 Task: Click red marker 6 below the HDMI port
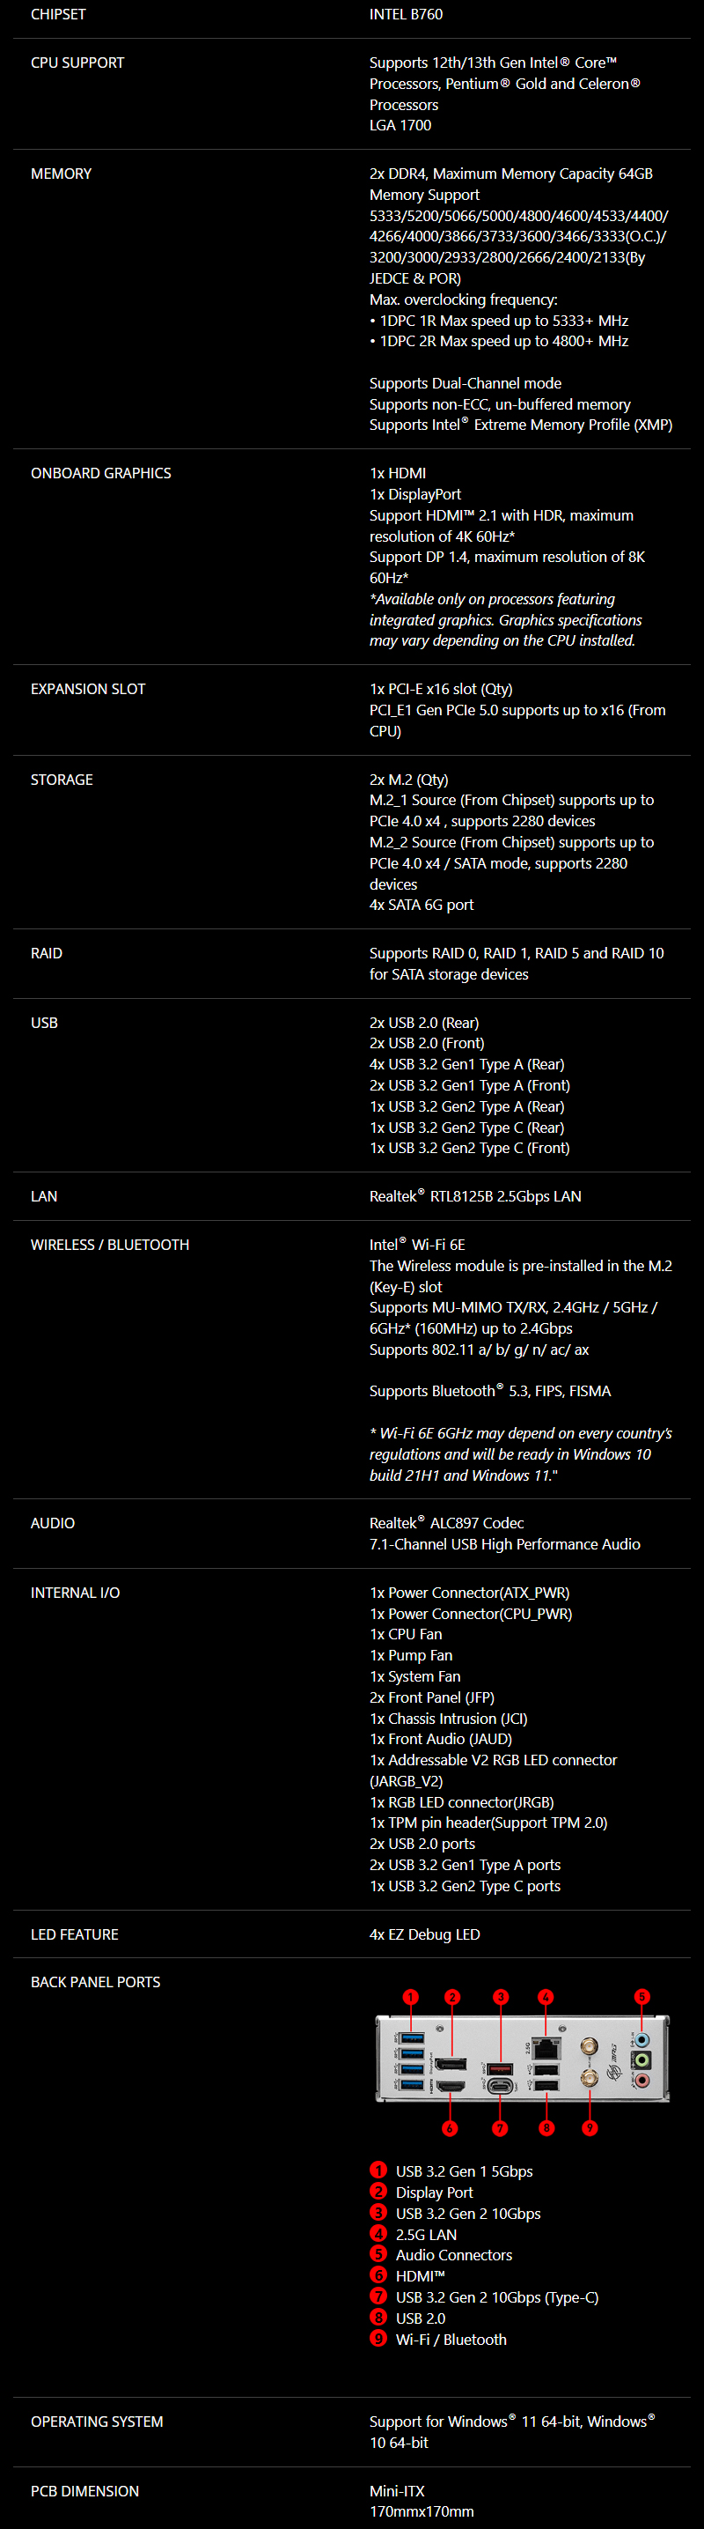coord(450,2128)
